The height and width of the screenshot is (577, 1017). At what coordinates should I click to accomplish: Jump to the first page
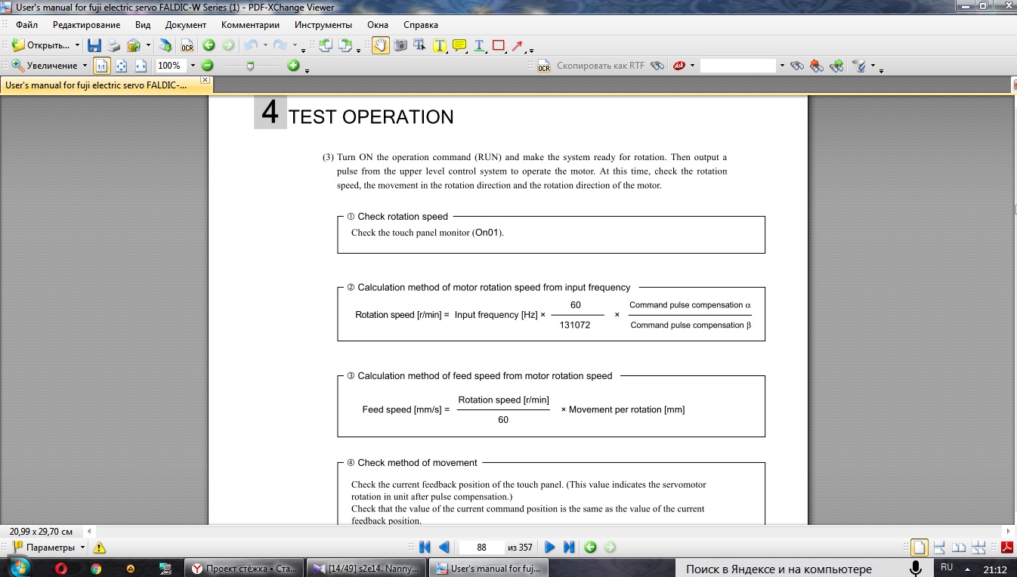pyautogui.click(x=425, y=548)
